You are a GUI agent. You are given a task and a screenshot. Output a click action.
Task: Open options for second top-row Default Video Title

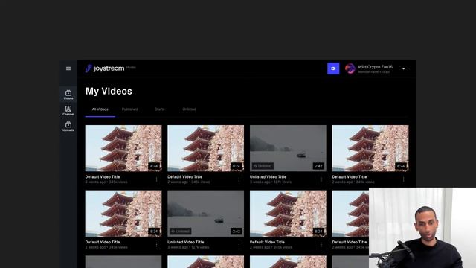point(239,179)
